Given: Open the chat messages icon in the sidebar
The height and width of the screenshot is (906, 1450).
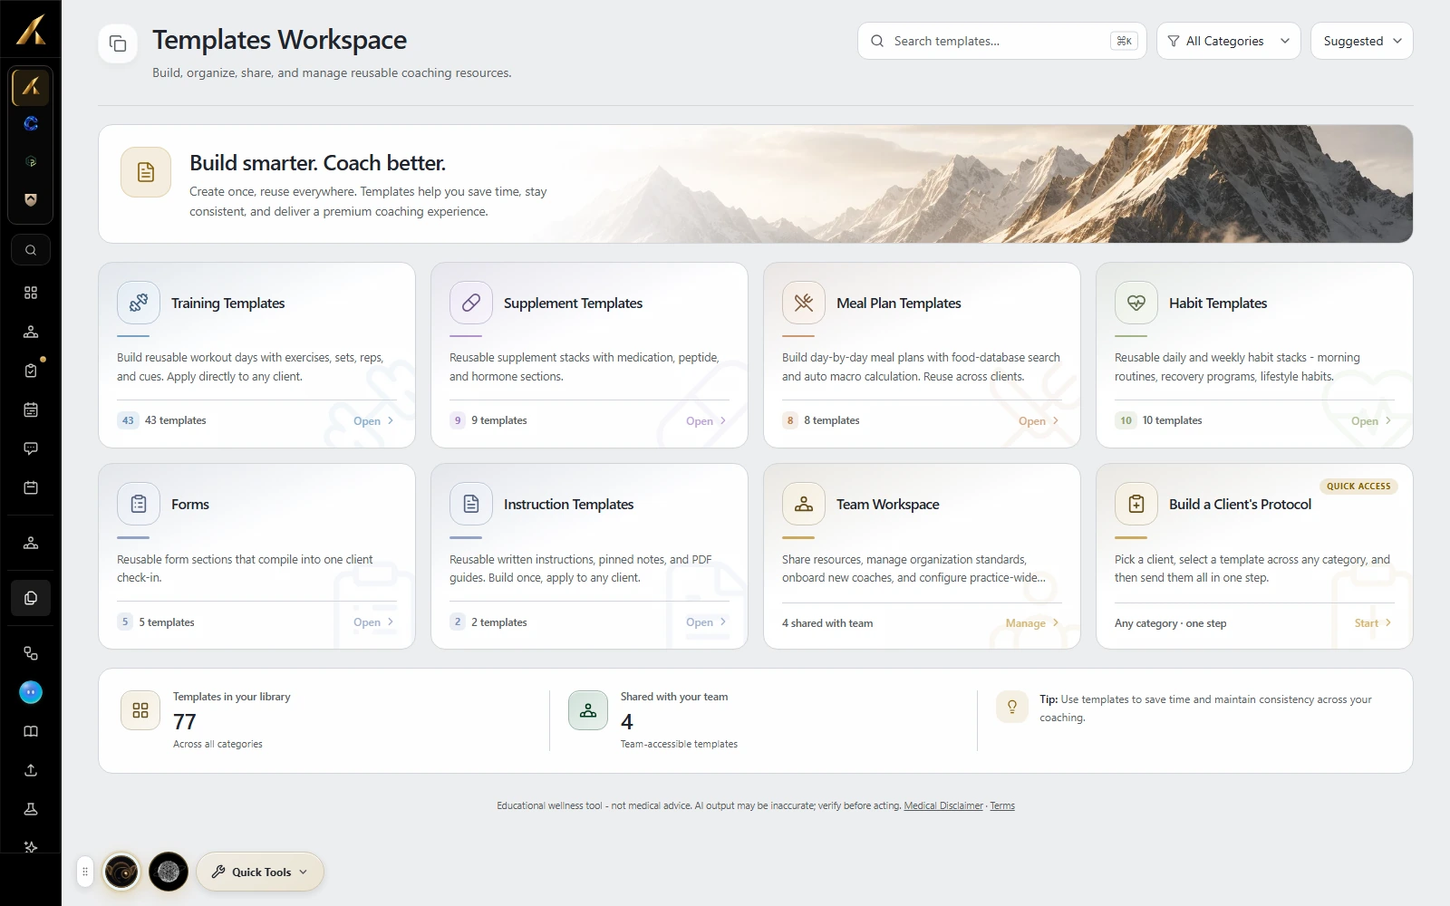Looking at the screenshot, I should pos(31,448).
